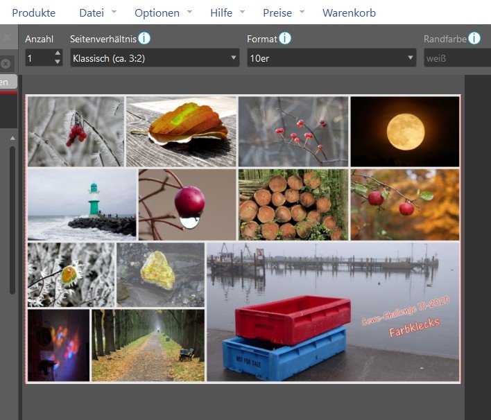Expand Optionen menu arrow
491x420 pixels.
coord(189,12)
